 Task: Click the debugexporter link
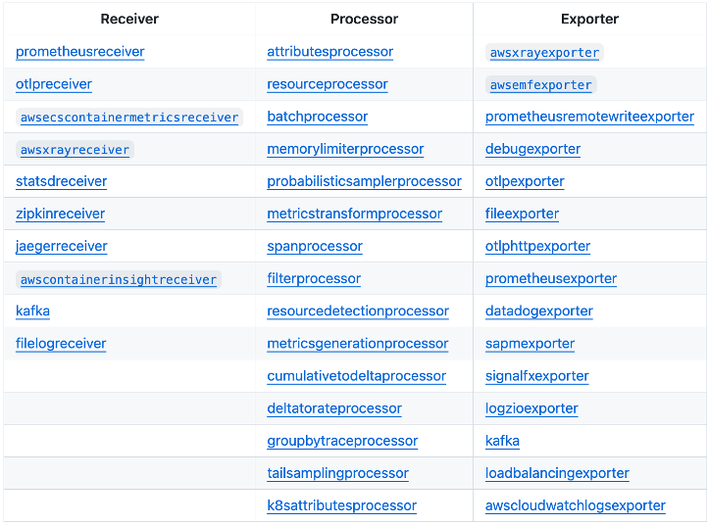pyautogui.click(x=532, y=149)
